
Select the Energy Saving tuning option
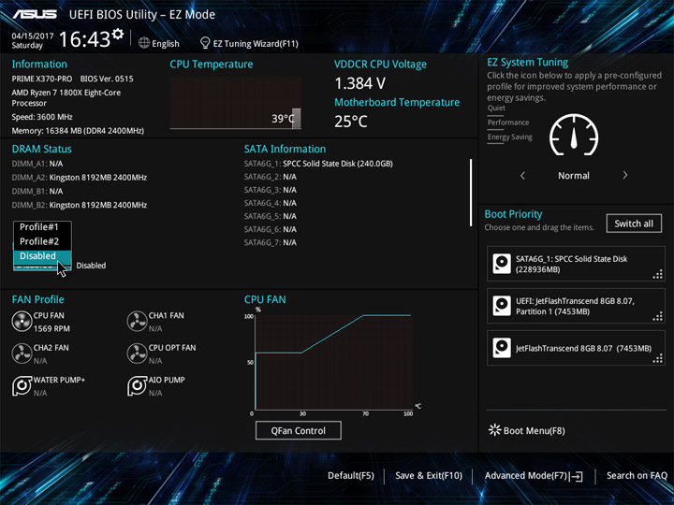coord(510,137)
